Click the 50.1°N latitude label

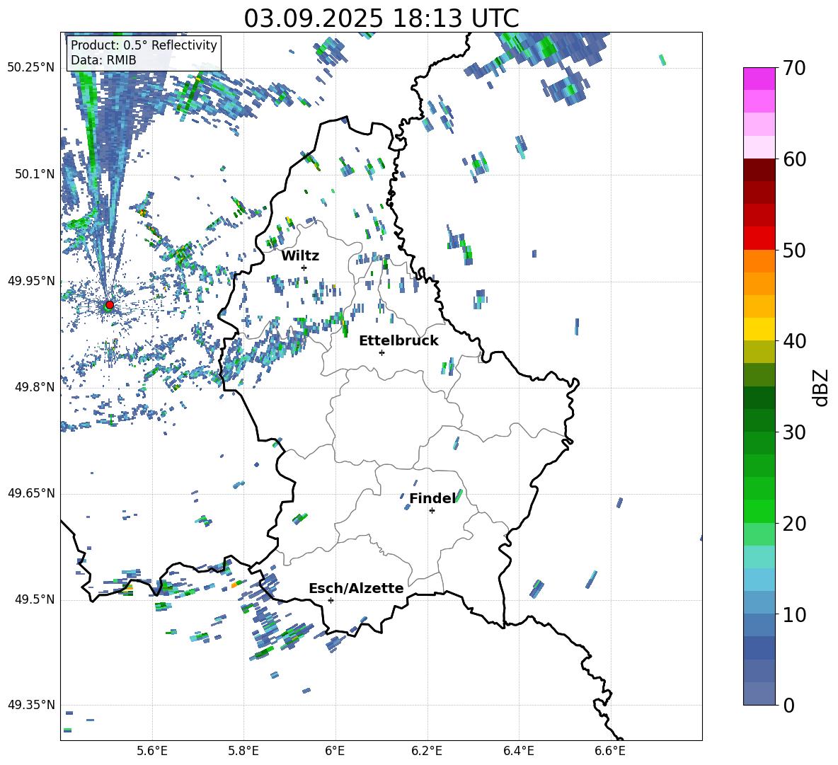35,174
